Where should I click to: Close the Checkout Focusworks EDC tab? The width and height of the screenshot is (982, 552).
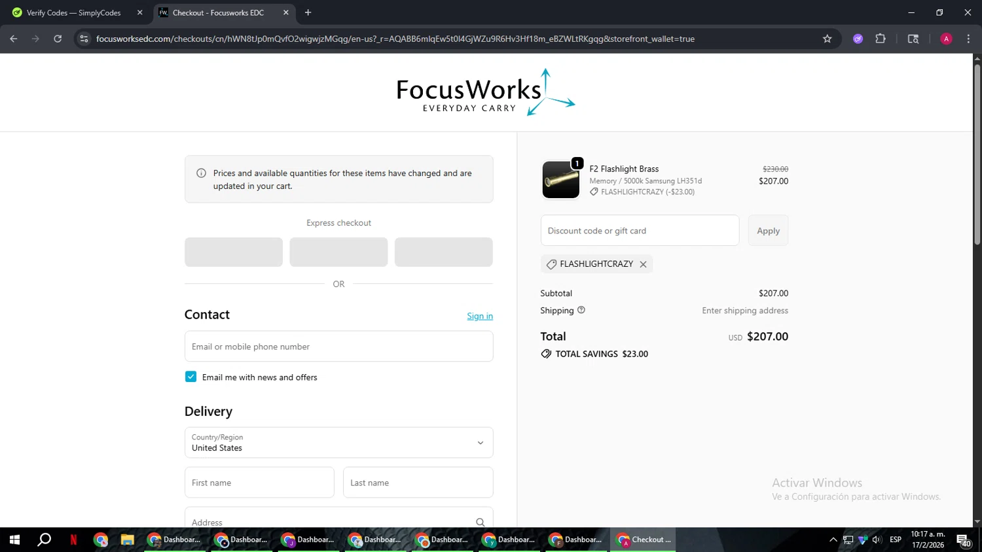coord(286,12)
